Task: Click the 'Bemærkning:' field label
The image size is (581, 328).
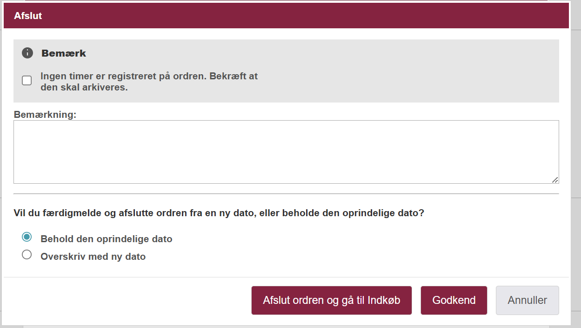Action: tap(45, 115)
